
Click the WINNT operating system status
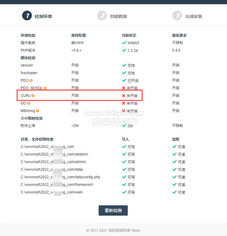pos(134,43)
